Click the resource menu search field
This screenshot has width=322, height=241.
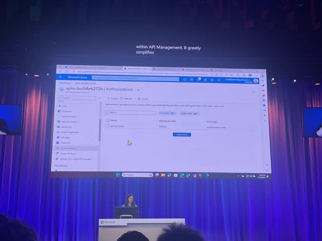pos(77,98)
